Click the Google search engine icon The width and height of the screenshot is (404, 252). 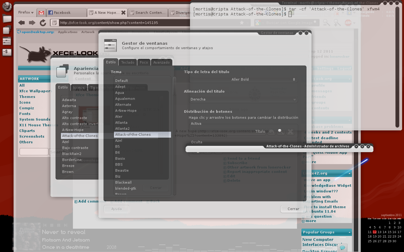[x=258, y=23]
